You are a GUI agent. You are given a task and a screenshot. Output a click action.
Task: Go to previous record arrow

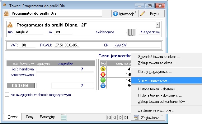[x=115, y=117]
